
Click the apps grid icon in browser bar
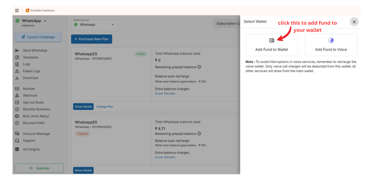click(17, 10)
